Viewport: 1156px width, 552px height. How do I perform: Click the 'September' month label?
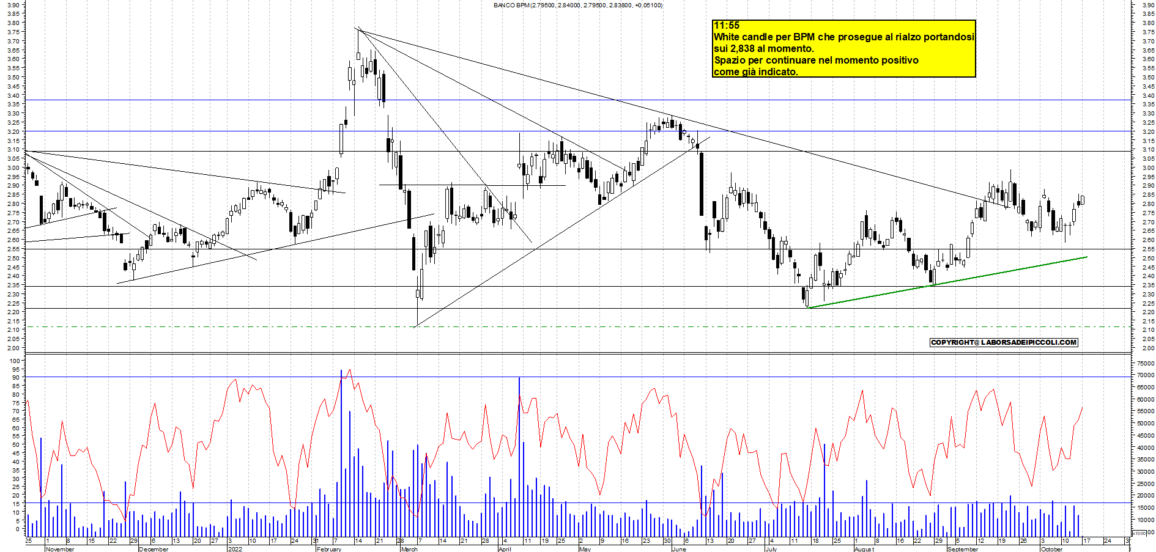pos(963,549)
